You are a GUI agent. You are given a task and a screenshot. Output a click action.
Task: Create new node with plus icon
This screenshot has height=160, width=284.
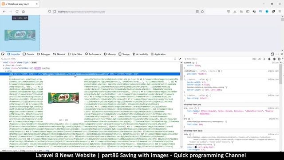click(x=175, y=59)
